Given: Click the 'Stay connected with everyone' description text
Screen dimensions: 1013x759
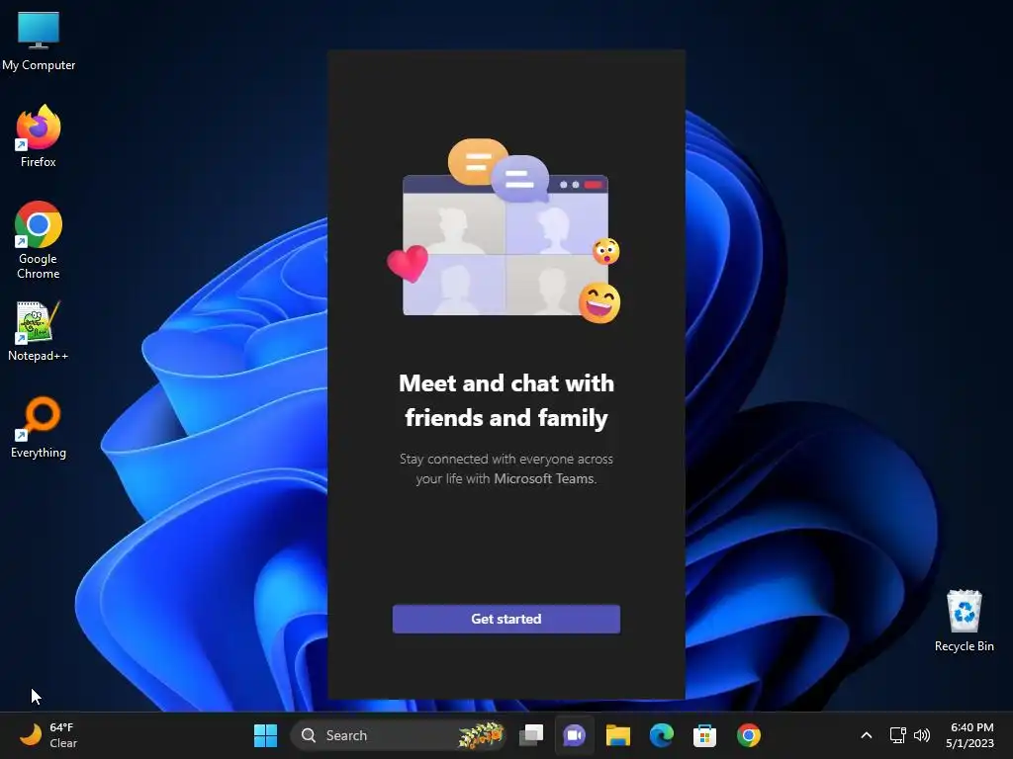Looking at the screenshot, I should (x=506, y=468).
